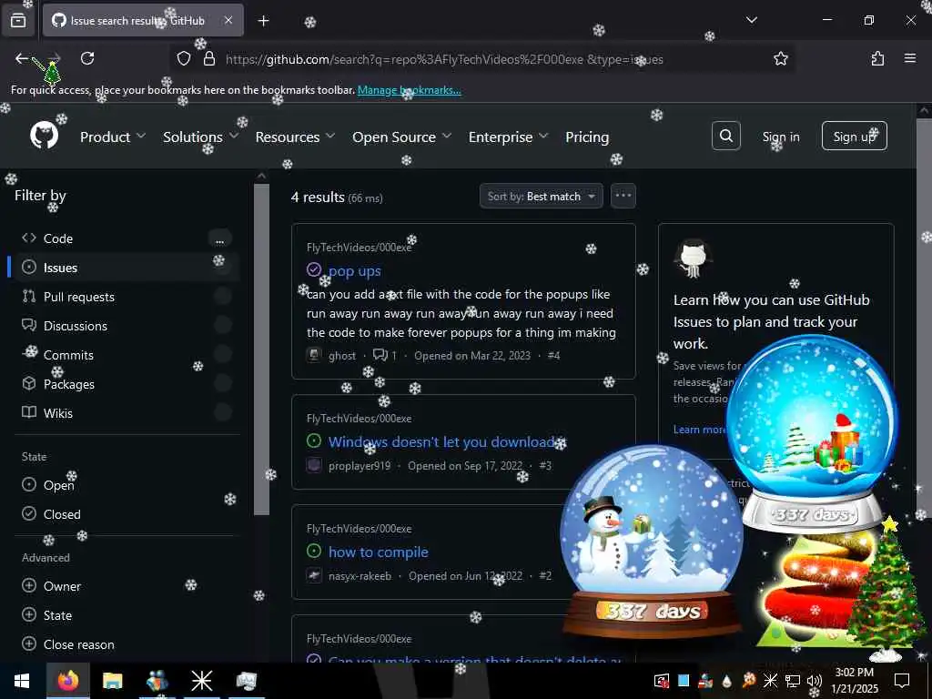Image resolution: width=932 pixels, height=699 pixels.
Task: Expand the Product menu
Action: (x=112, y=137)
